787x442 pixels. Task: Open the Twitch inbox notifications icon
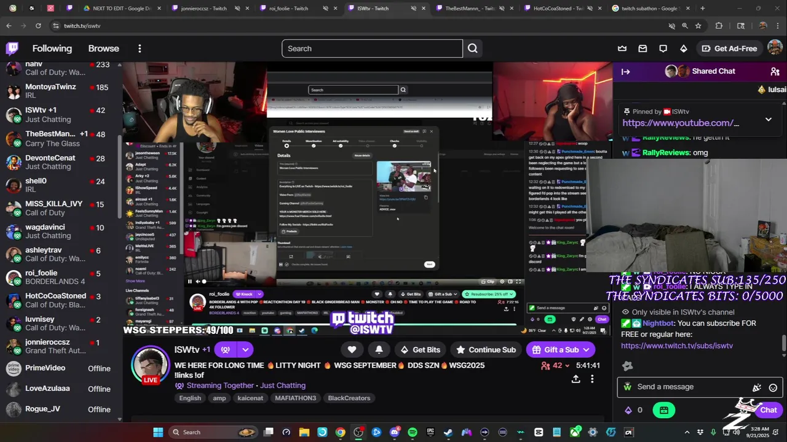(x=643, y=48)
